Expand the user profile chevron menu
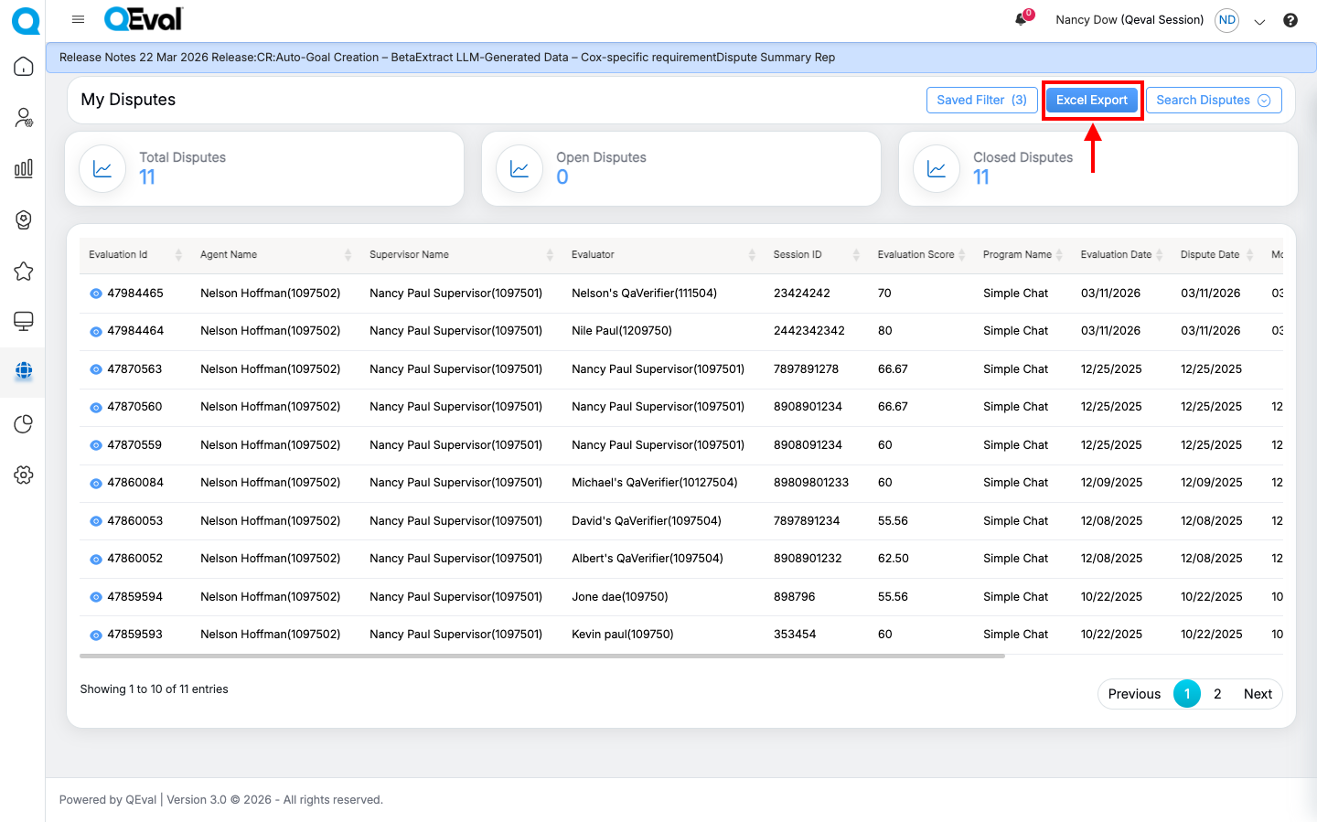 (x=1259, y=21)
